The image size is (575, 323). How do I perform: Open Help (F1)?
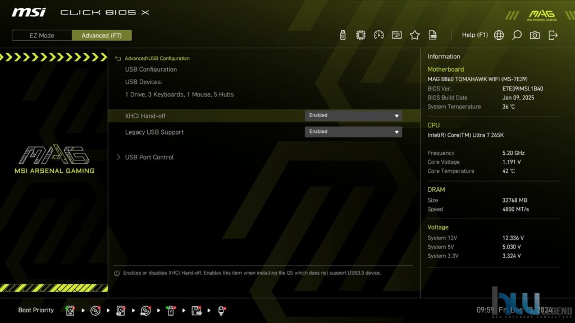[474, 35]
